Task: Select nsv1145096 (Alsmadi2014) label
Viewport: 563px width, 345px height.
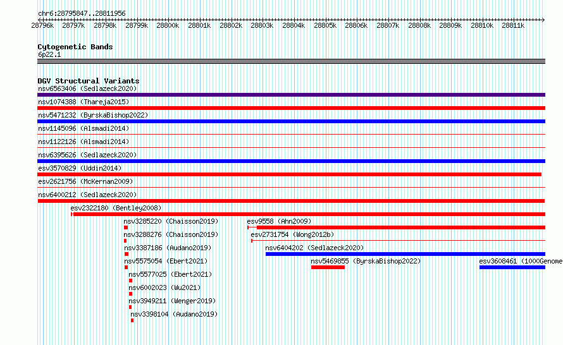Action: 84,128
